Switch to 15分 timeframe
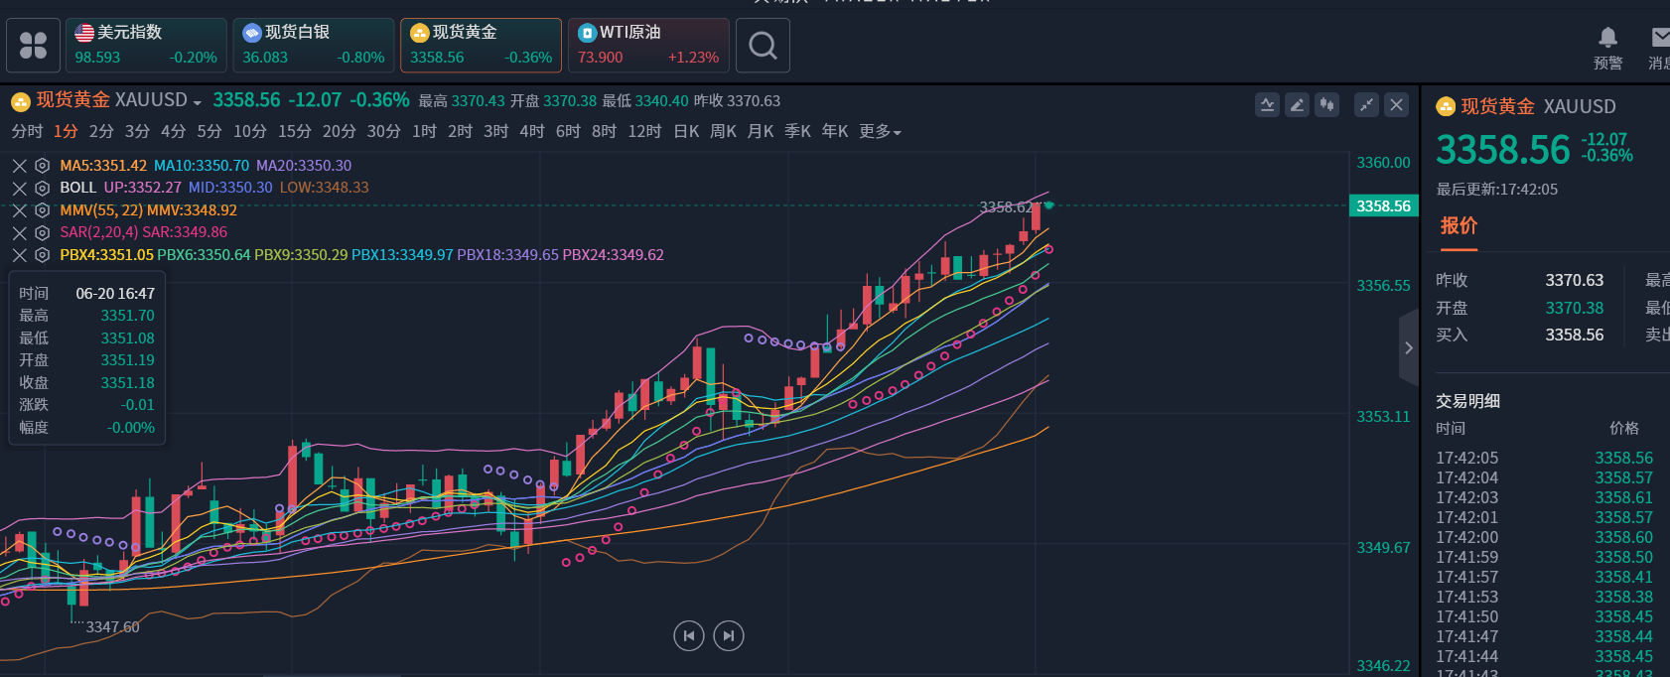 pos(295,131)
